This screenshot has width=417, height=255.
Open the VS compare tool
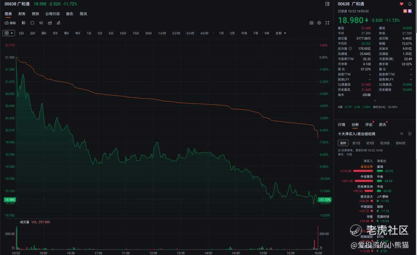[41, 23]
